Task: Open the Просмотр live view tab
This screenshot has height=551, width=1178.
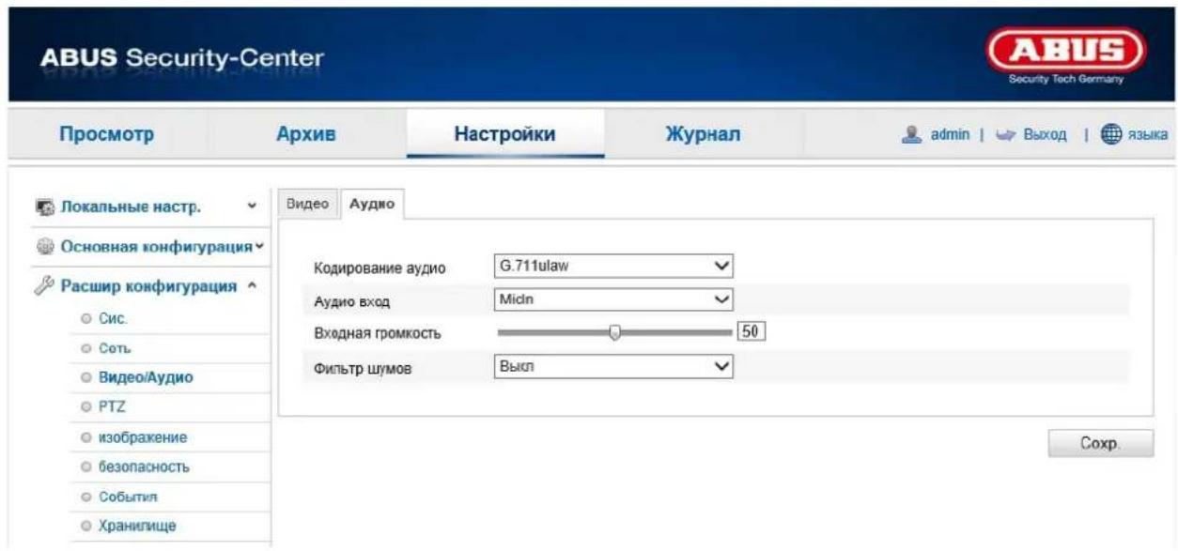Action: [x=106, y=134]
